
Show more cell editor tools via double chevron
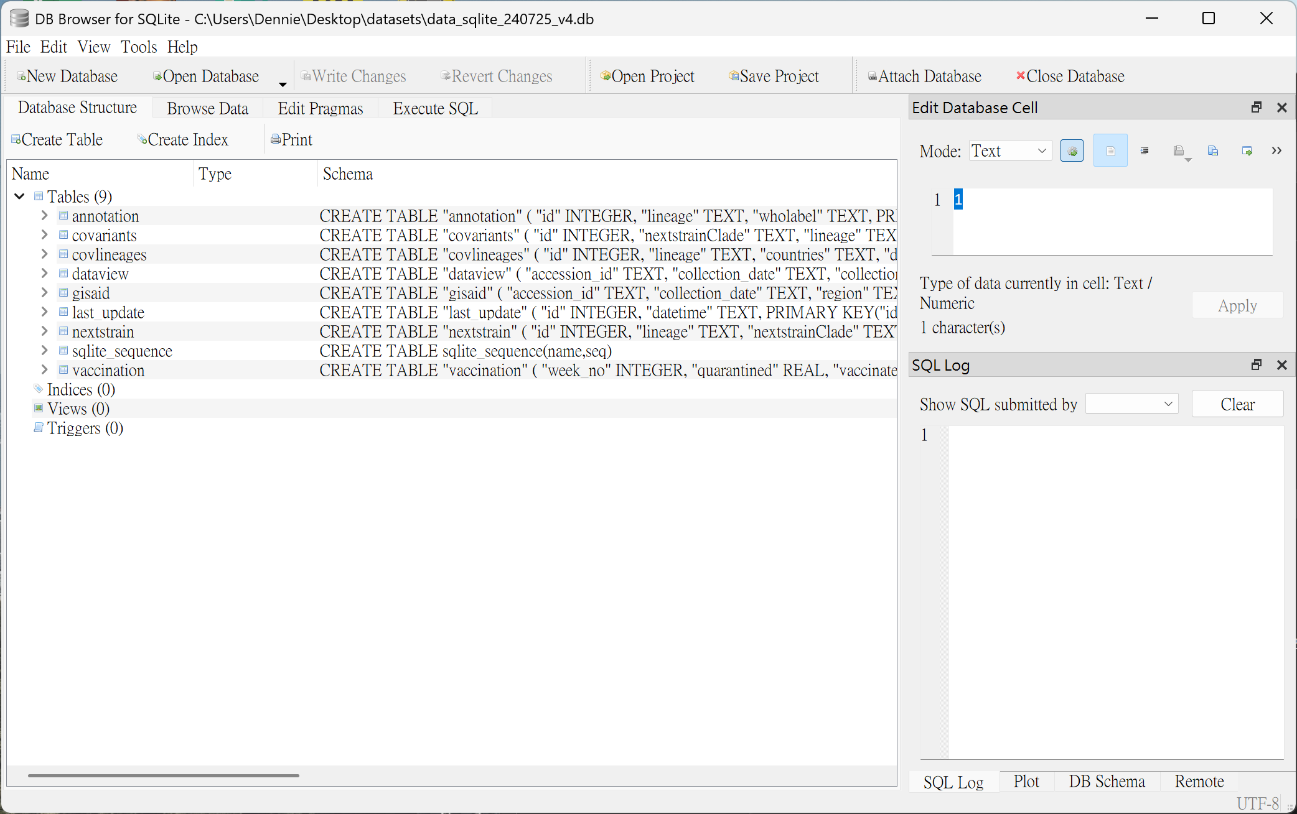click(1276, 151)
